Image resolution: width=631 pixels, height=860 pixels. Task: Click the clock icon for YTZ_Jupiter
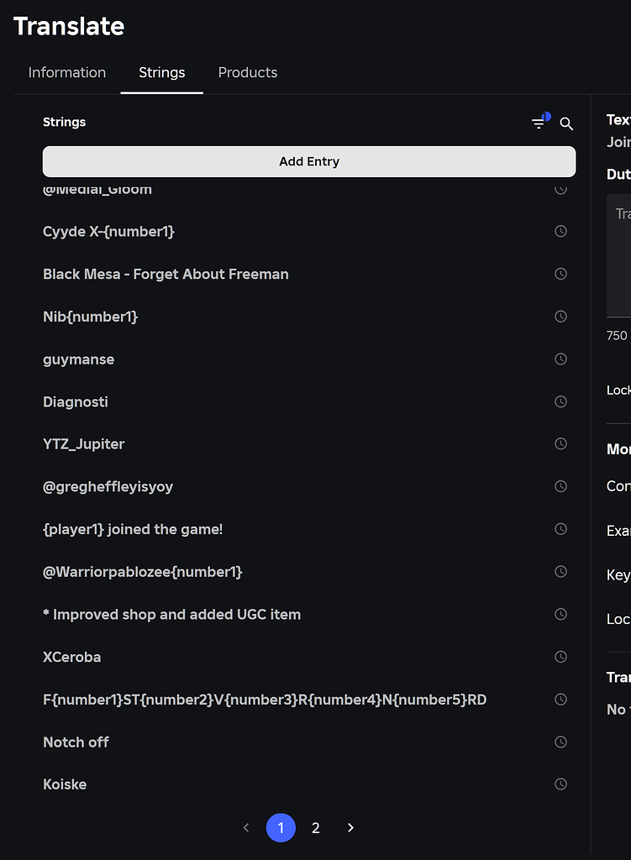click(560, 443)
